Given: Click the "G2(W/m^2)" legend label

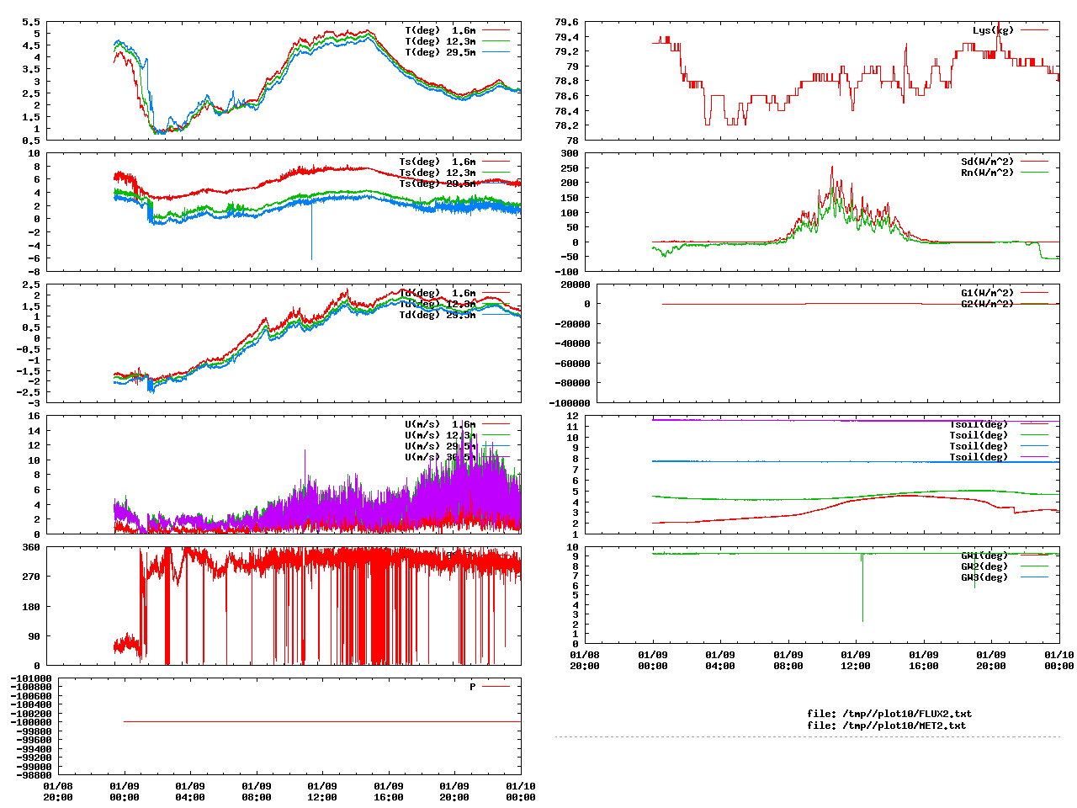Looking at the screenshot, I should coord(988,304).
